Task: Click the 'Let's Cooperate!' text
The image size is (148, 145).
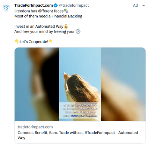Action: 34,42
